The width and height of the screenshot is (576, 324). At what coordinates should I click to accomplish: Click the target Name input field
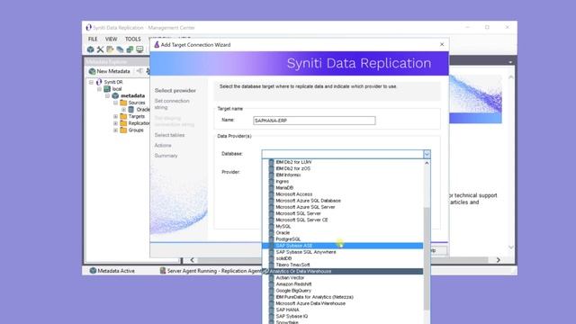click(x=314, y=121)
